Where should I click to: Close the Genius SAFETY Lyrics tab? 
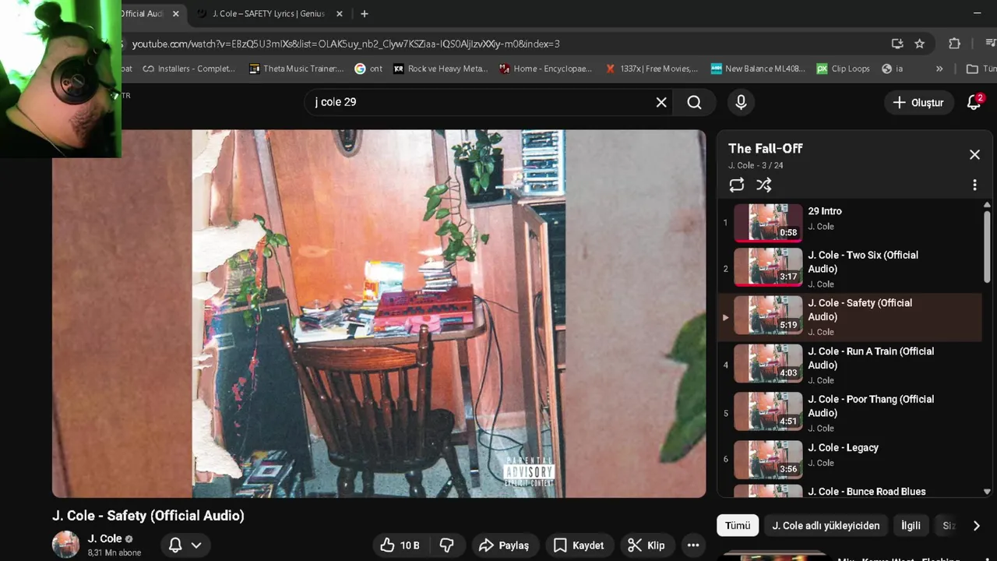340,14
